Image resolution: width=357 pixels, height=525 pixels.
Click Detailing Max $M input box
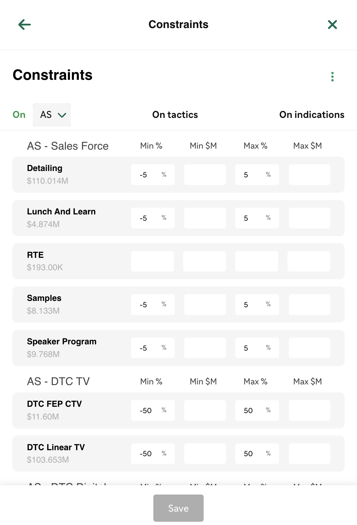(310, 175)
